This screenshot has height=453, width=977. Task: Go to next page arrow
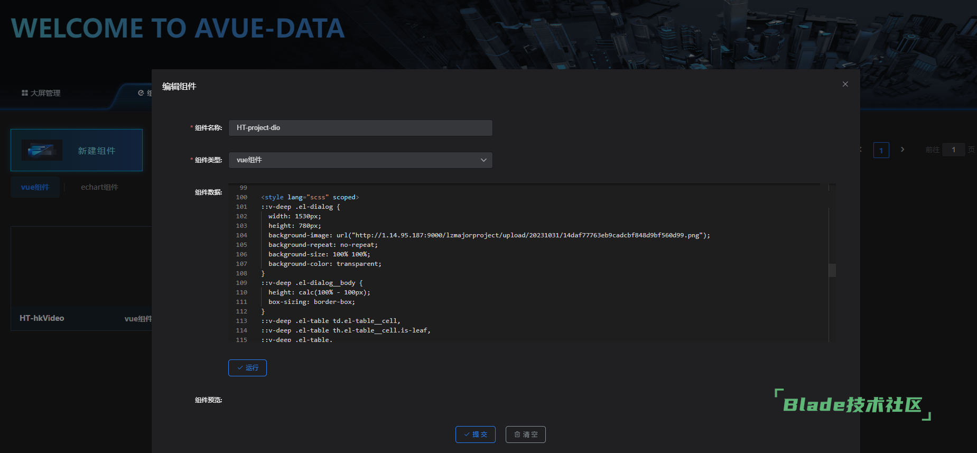(x=902, y=150)
